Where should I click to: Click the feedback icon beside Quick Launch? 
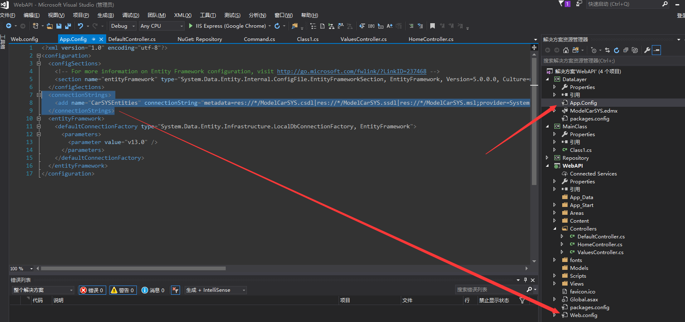click(579, 4)
